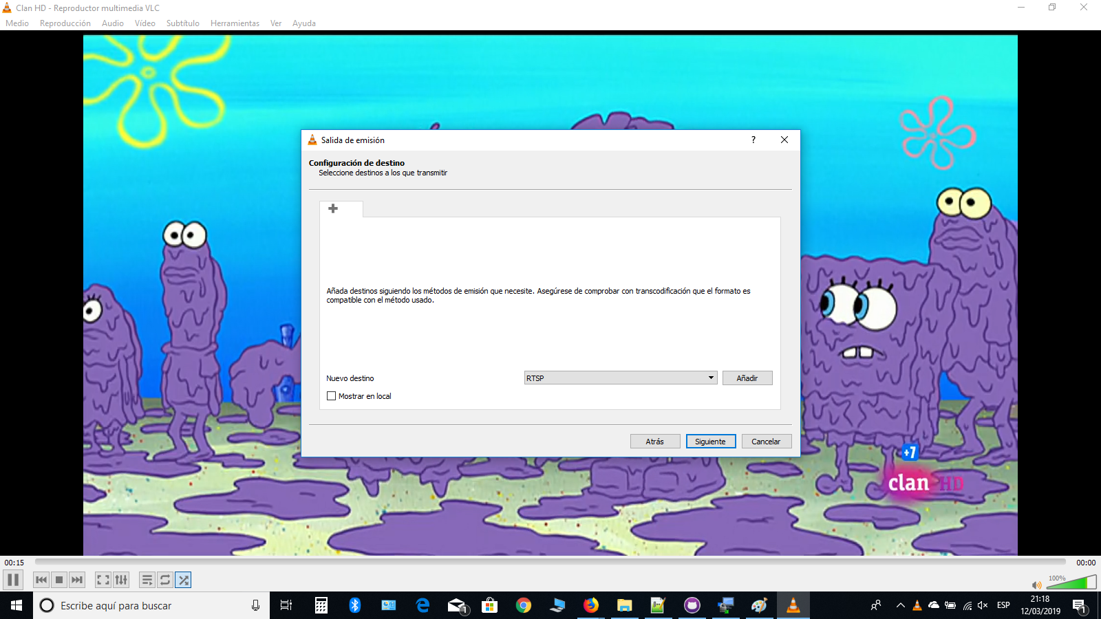Show the playlist view
Viewport: 1101px width, 619px height.
pos(147,580)
